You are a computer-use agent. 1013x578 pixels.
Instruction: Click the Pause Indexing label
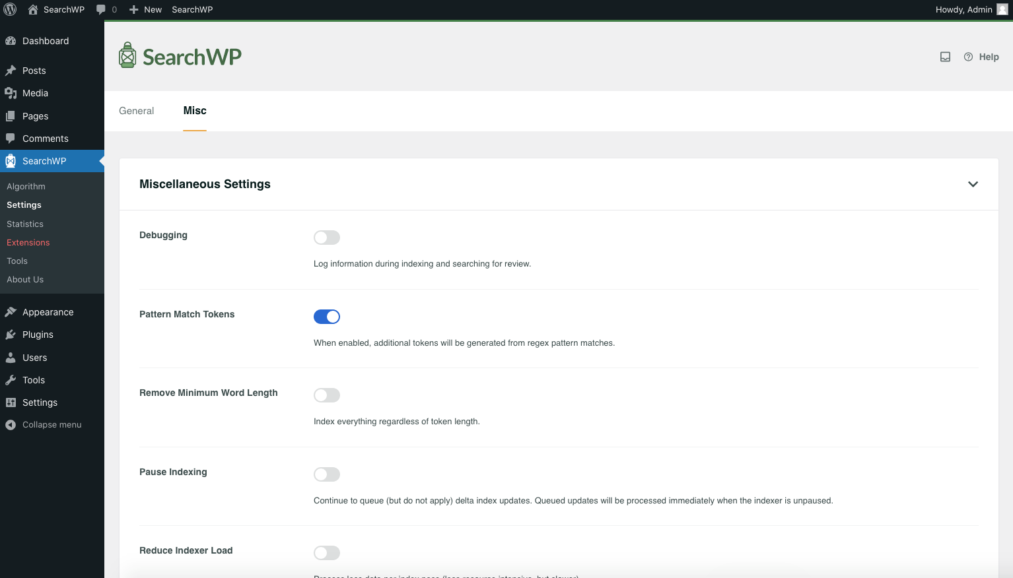(173, 472)
